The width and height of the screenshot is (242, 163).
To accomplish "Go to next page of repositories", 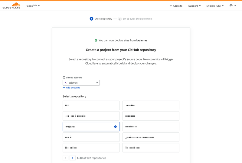I will pos(73,158).
